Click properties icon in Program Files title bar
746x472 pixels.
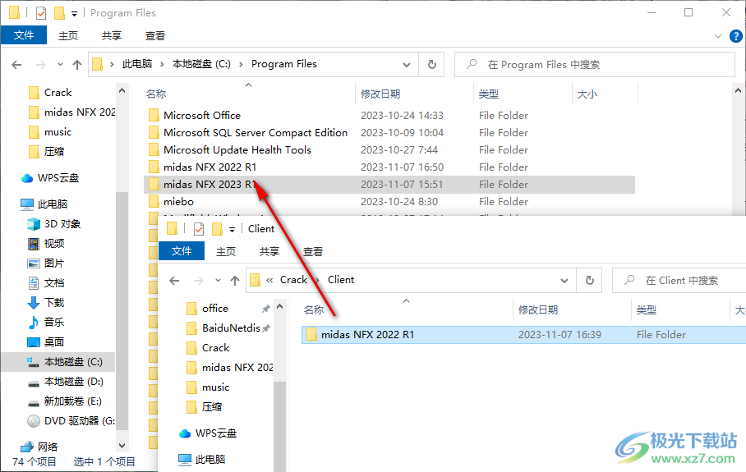click(x=41, y=13)
